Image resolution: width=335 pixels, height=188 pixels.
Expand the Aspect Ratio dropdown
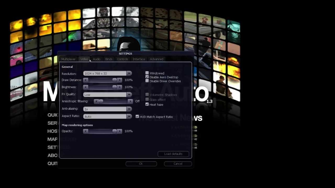[x=129, y=116]
